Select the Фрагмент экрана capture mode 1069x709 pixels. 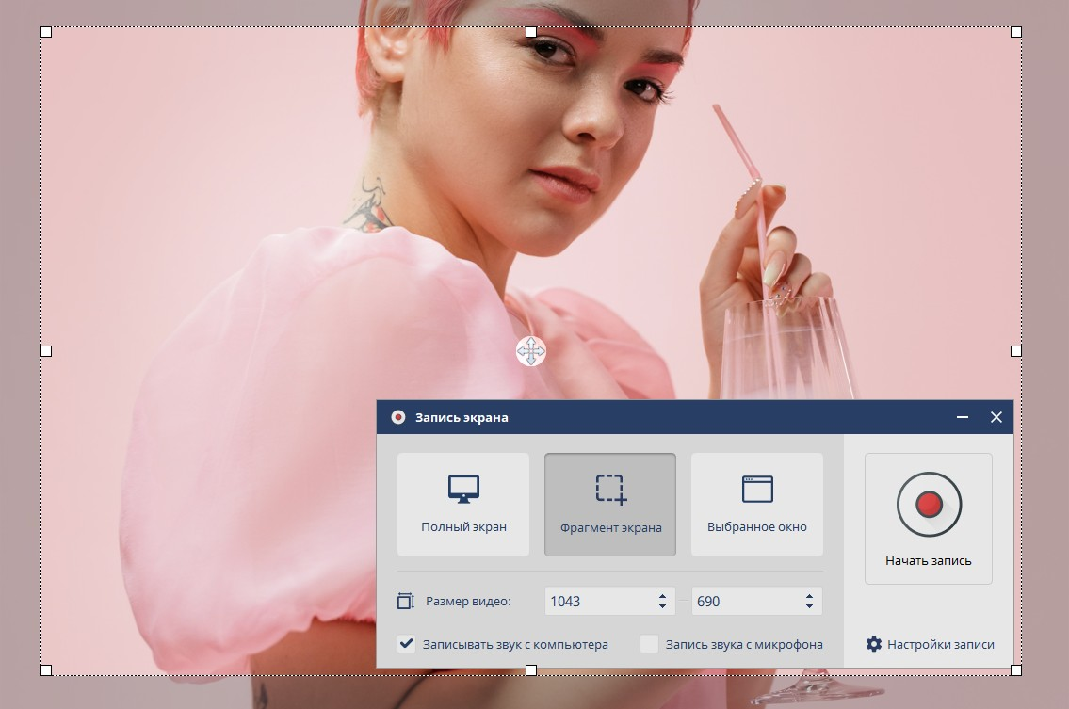[610, 504]
